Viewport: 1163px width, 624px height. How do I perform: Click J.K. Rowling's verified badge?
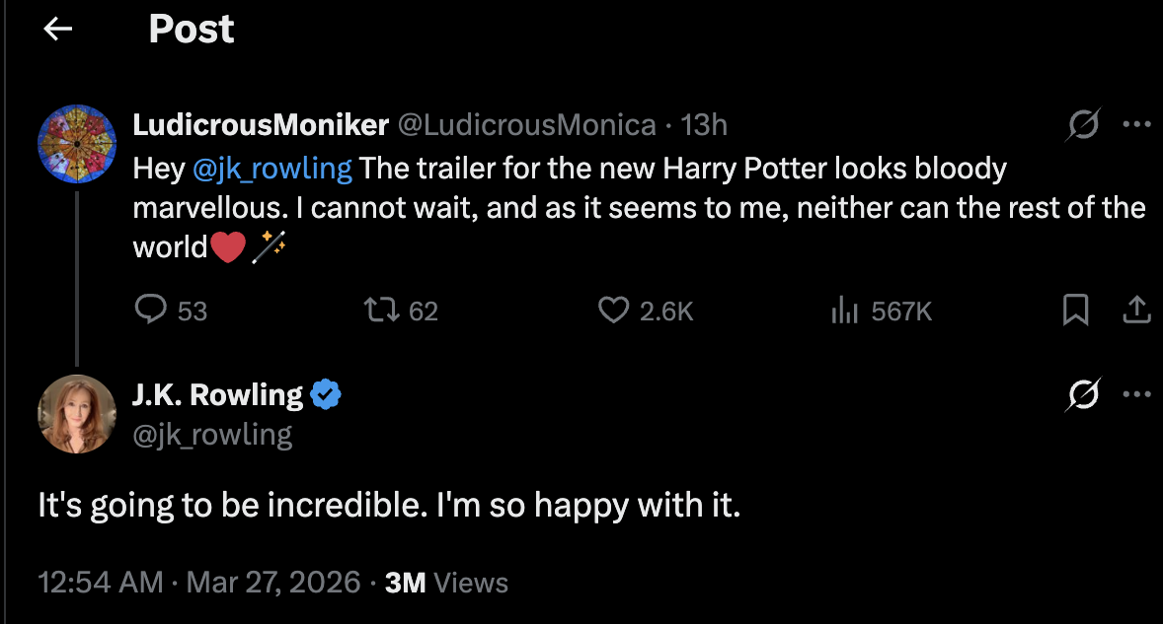pyautogui.click(x=327, y=393)
